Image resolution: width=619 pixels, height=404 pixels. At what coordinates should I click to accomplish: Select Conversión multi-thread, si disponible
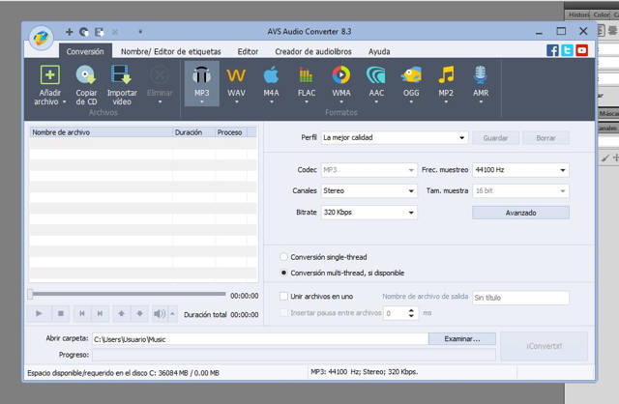pos(283,273)
